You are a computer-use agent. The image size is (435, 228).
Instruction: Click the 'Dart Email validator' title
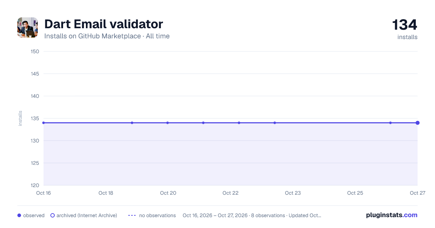pos(104,24)
